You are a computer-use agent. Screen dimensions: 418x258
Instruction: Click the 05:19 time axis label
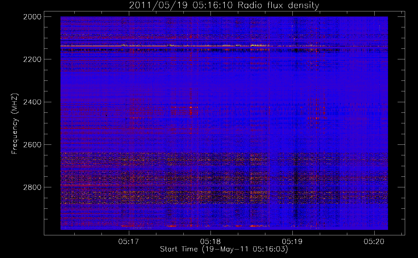click(292, 242)
